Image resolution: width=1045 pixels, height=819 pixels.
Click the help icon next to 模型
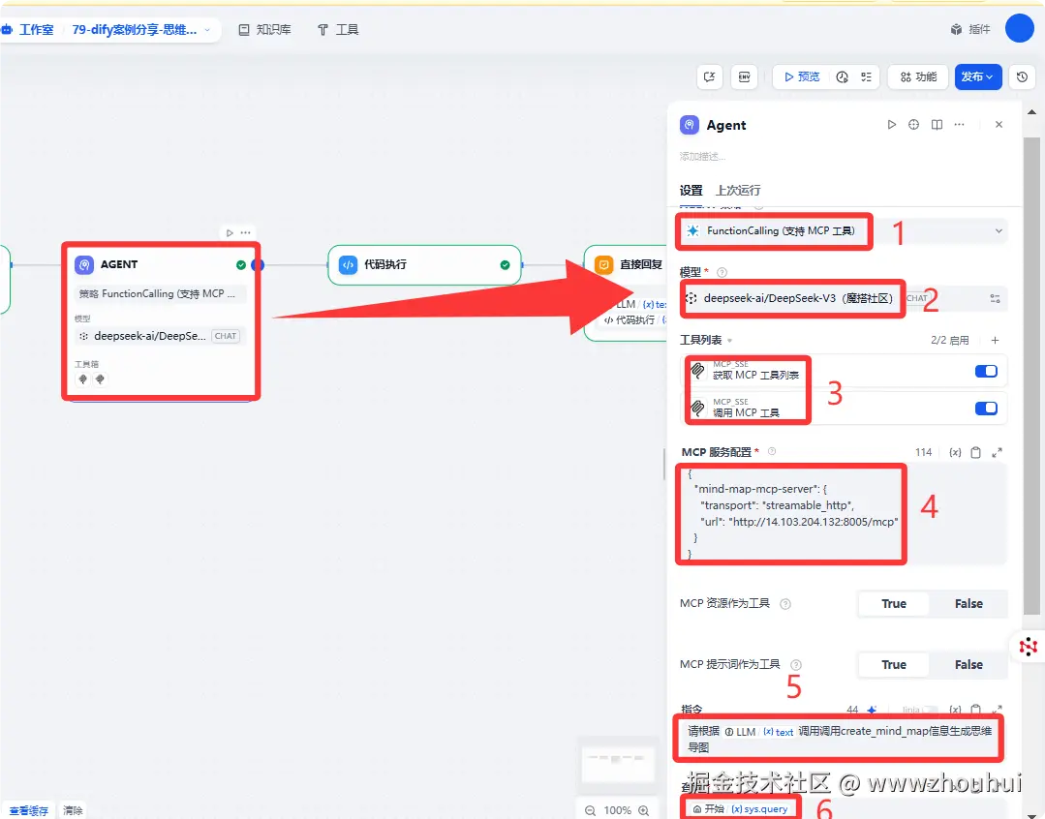[x=722, y=272]
